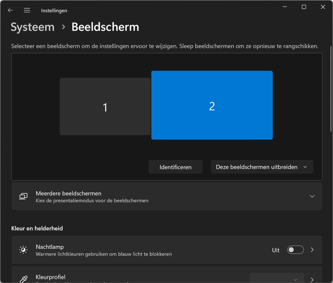Open Nachtlamp details via its chevron

312,249
